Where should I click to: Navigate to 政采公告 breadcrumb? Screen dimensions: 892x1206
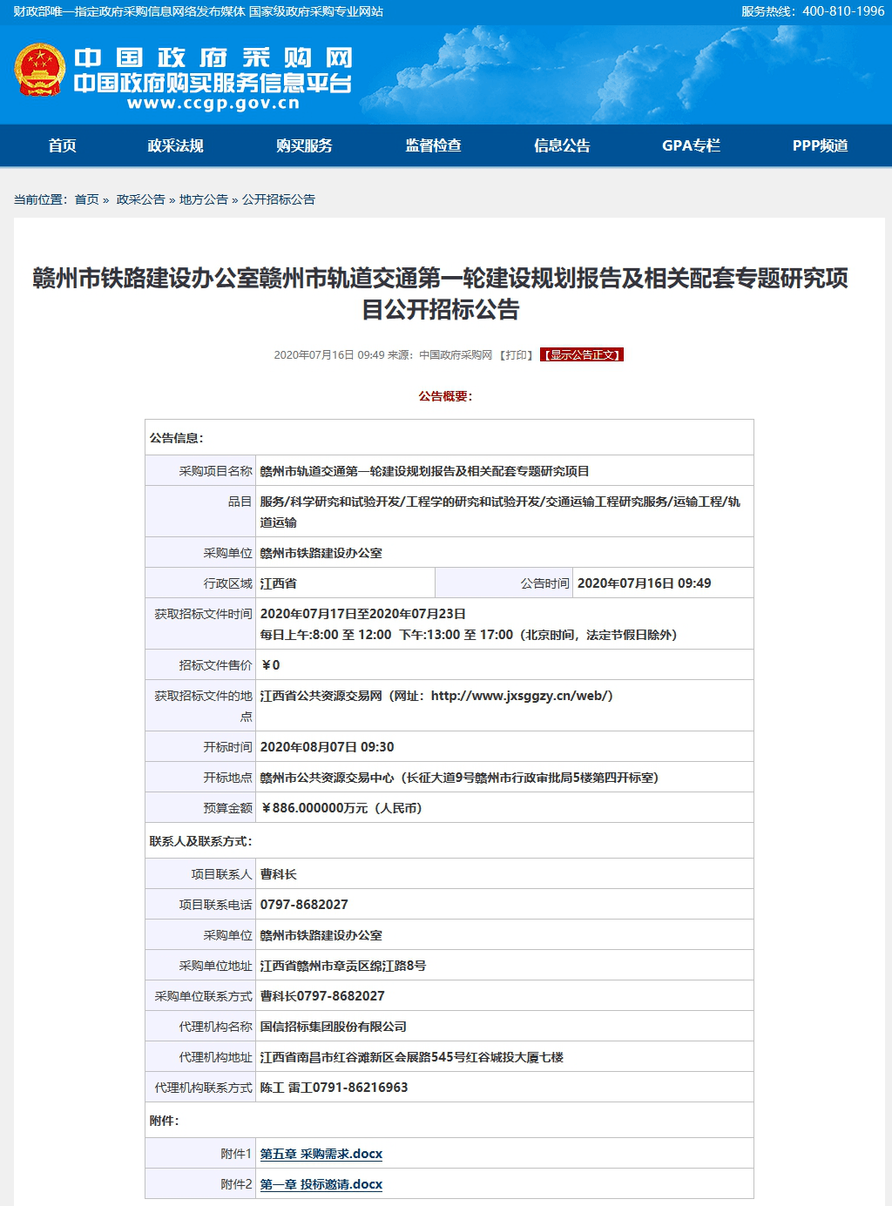(140, 199)
